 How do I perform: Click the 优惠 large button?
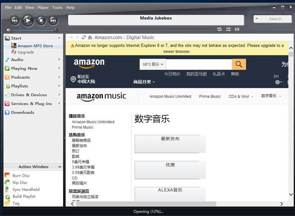tap(170, 170)
